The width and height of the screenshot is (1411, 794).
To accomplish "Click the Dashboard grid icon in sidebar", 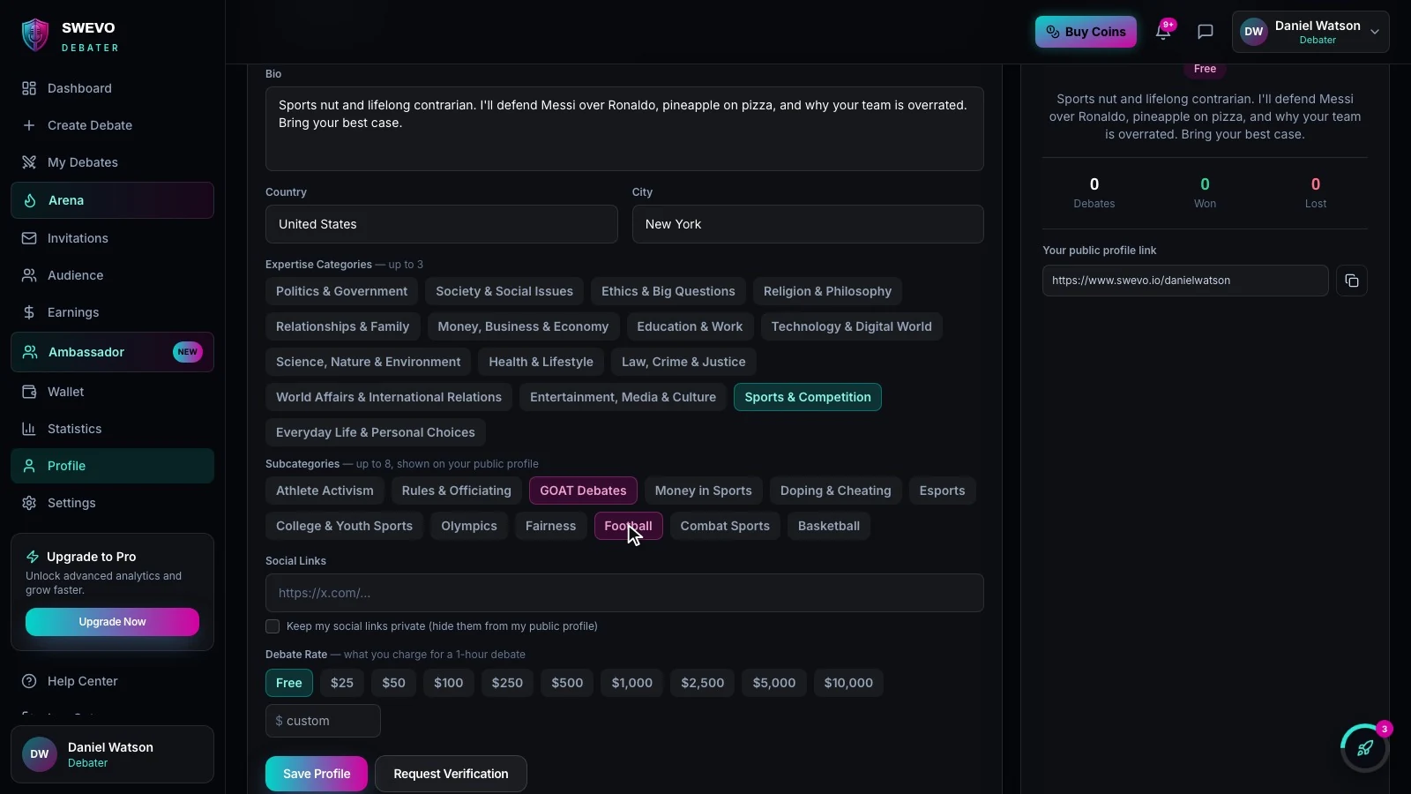I will coord(29,88).
